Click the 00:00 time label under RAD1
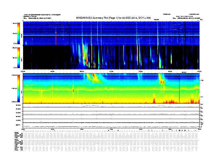 (23, 71)
